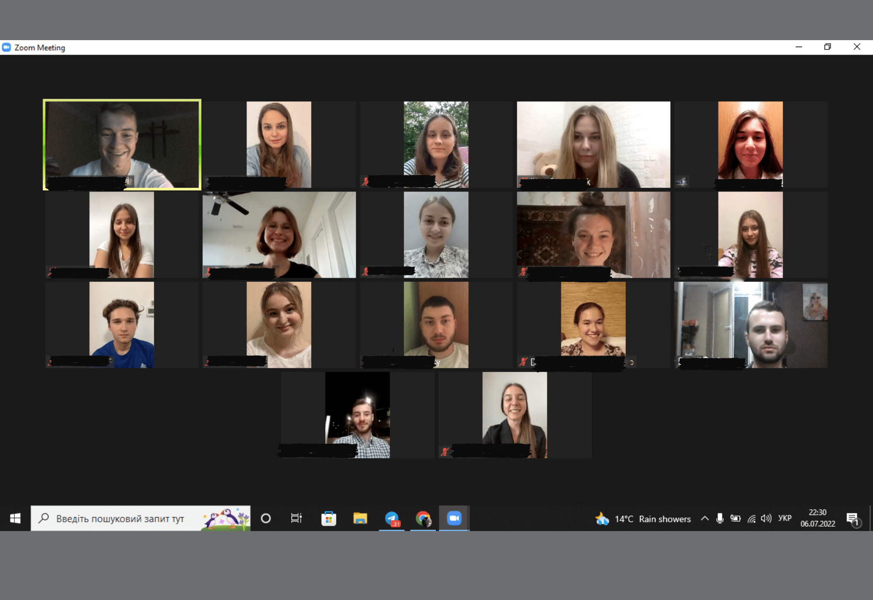
Task: Select the highlighted active speaker video tile
Action: pyautogui.click(x=122, y=144)
